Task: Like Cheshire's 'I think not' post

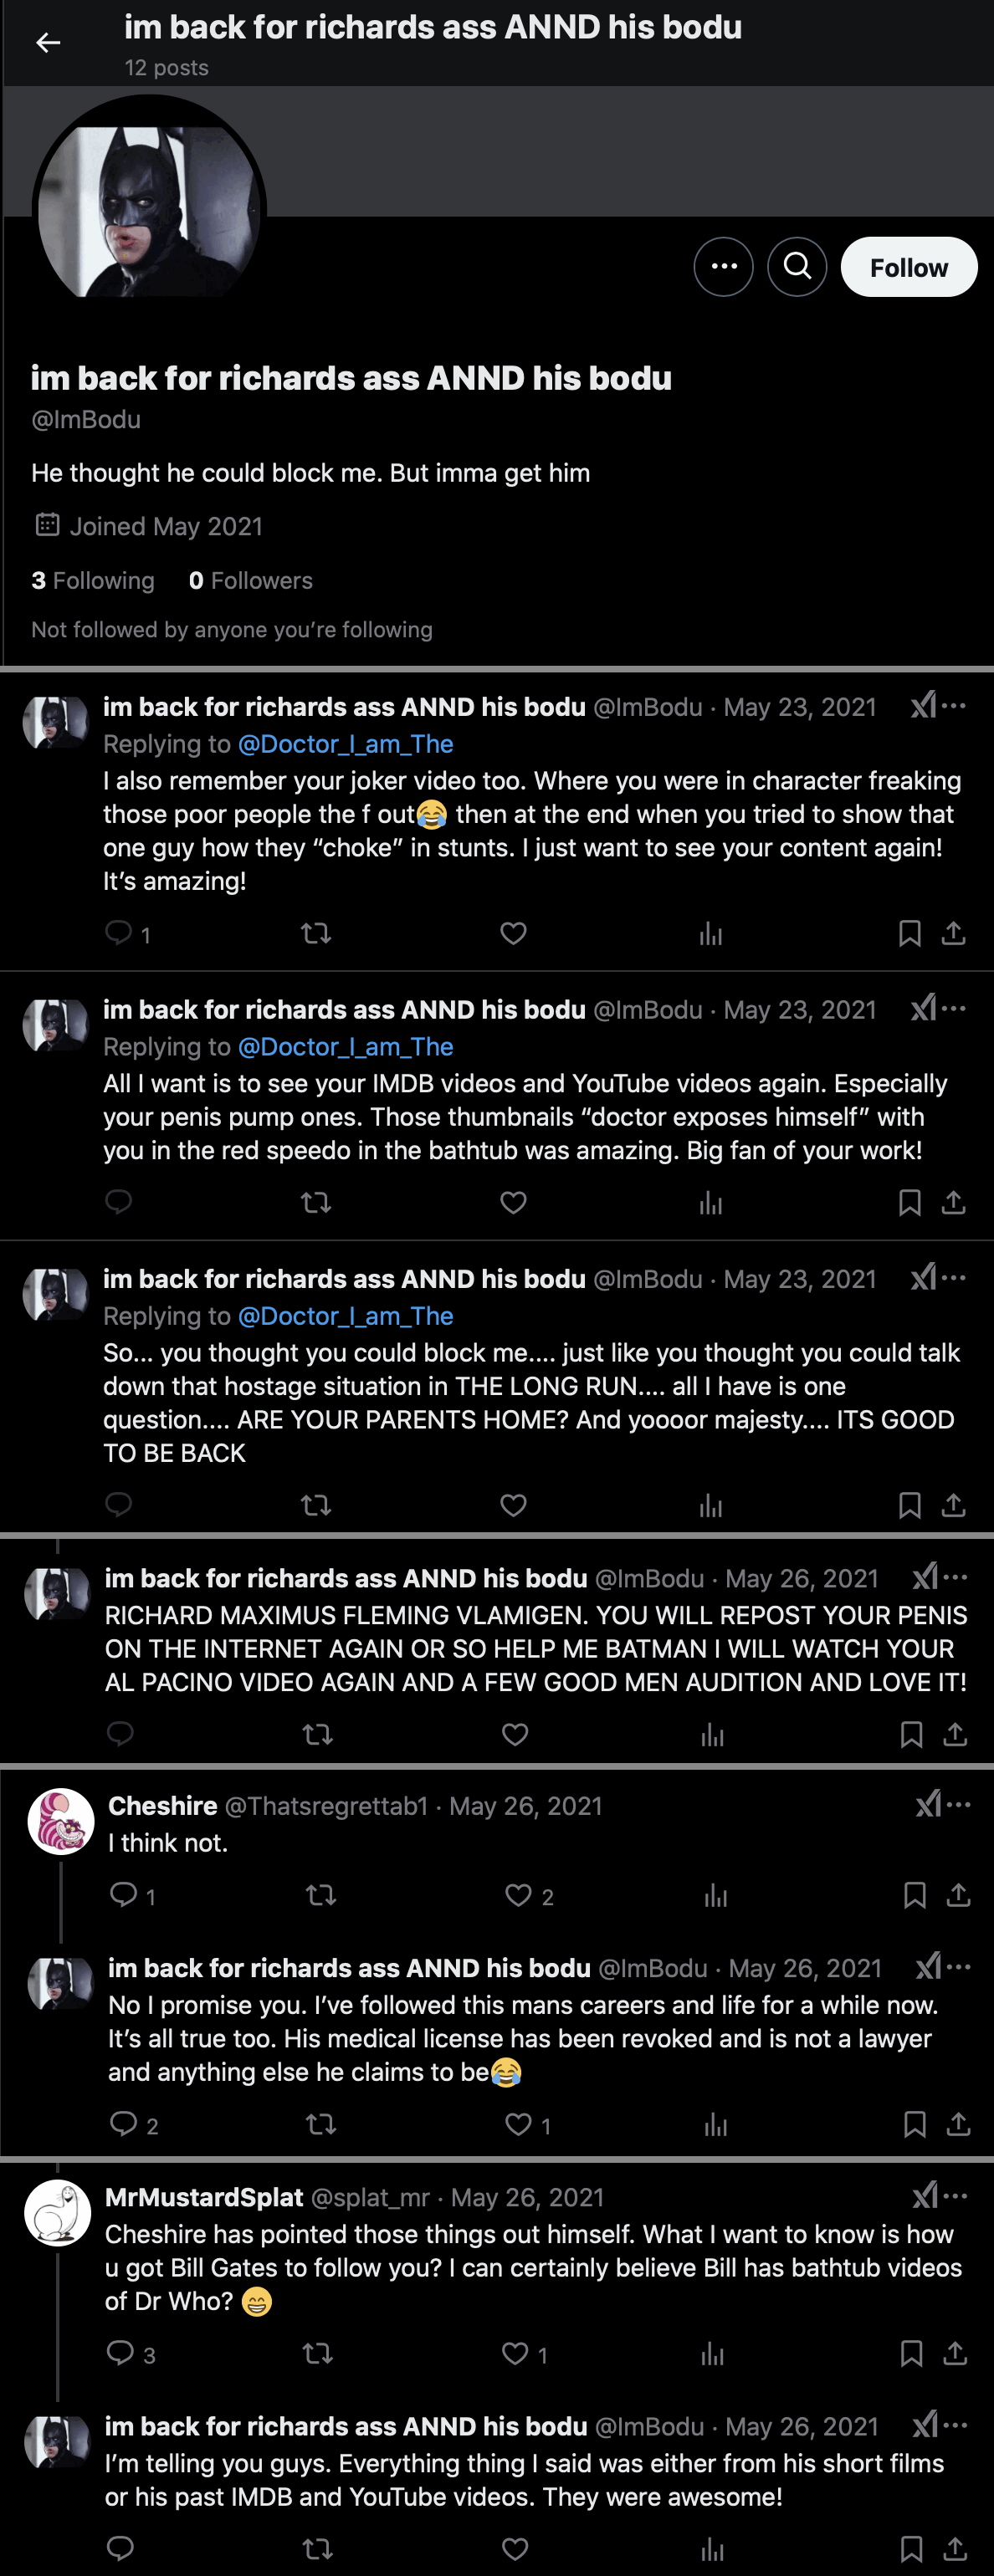Action: click(x=518, y=1895)
